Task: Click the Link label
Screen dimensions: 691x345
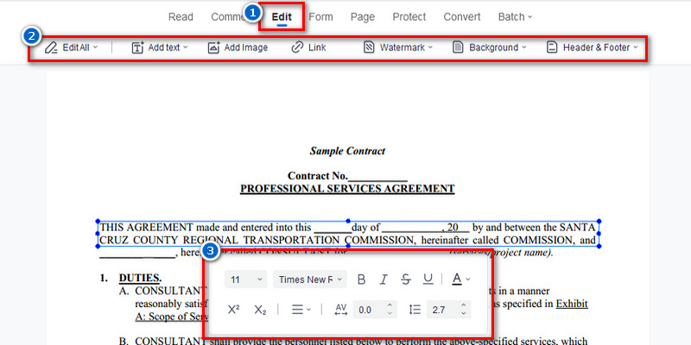Action: point(317,47)
